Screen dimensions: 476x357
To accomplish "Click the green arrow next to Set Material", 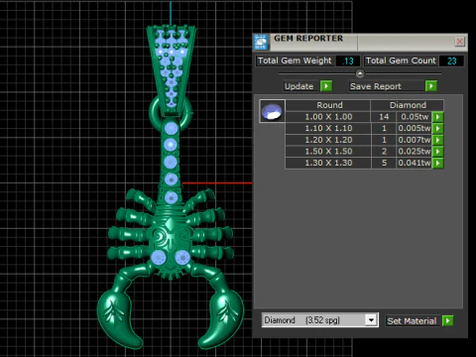I will [448, 320].
